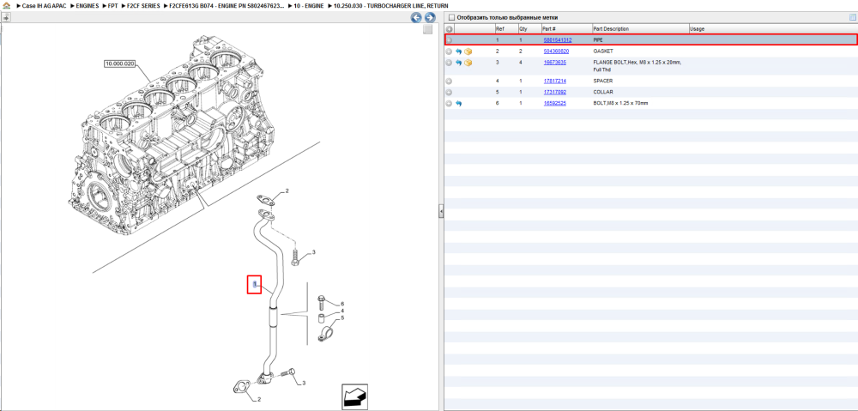
Task: Open F2CFE613G B074 engine breadcrumb
Action: coord(227,5)
